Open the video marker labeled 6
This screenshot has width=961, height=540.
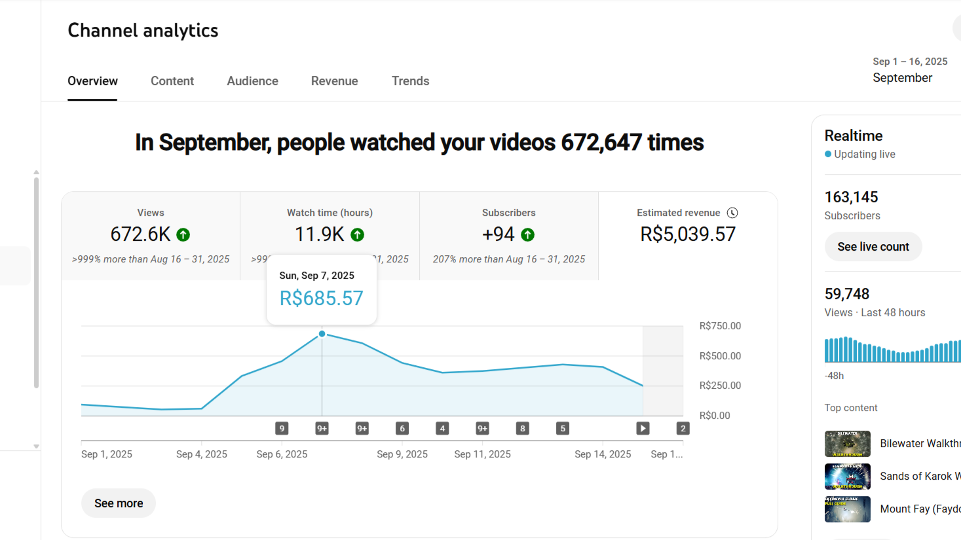402,428
